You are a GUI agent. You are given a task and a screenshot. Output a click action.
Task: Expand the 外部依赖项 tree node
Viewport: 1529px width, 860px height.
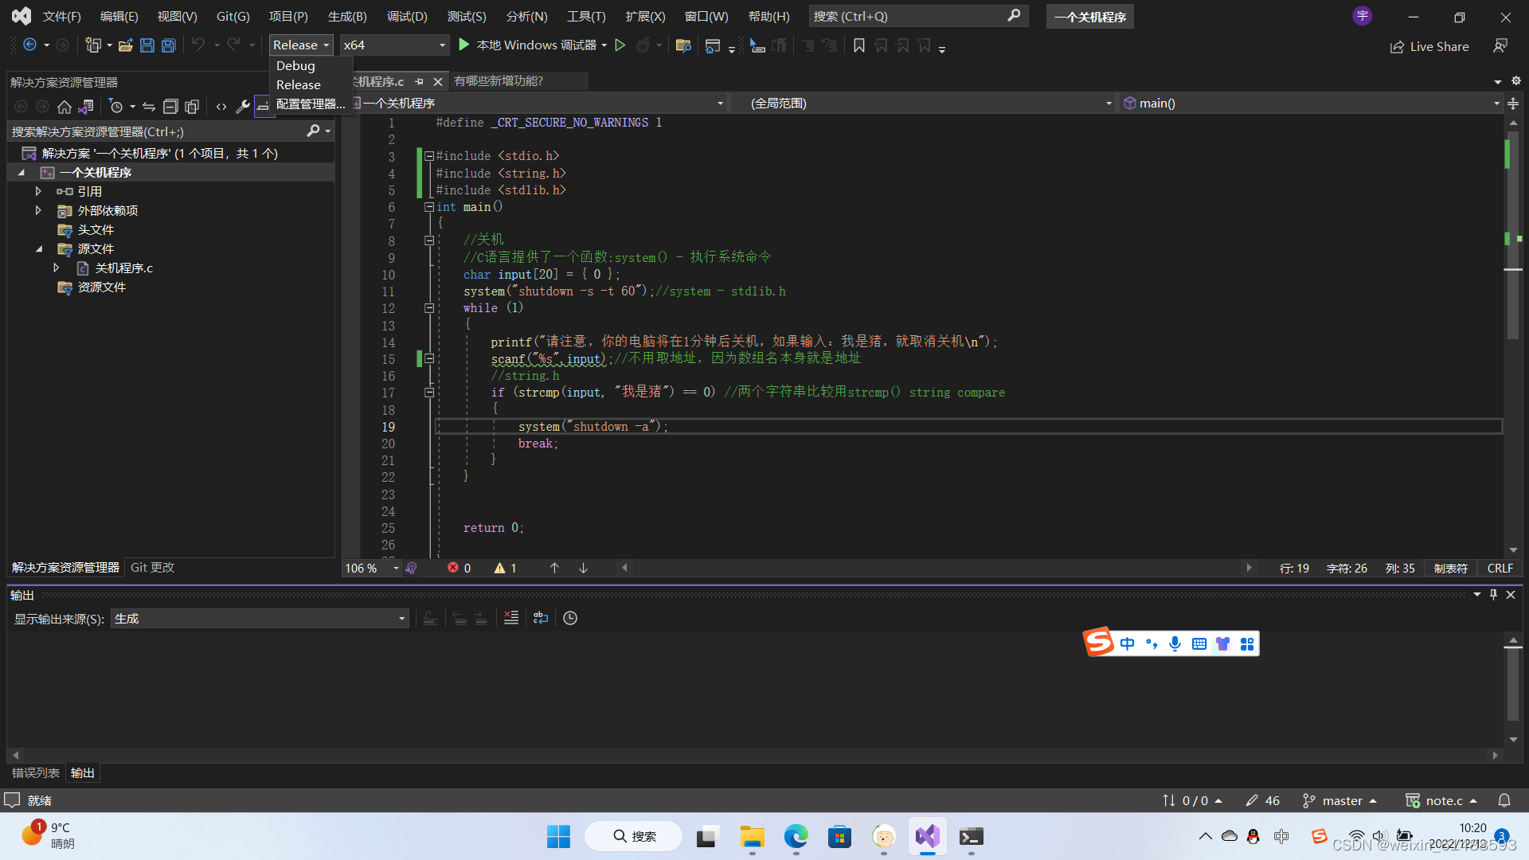pos(38,210)
